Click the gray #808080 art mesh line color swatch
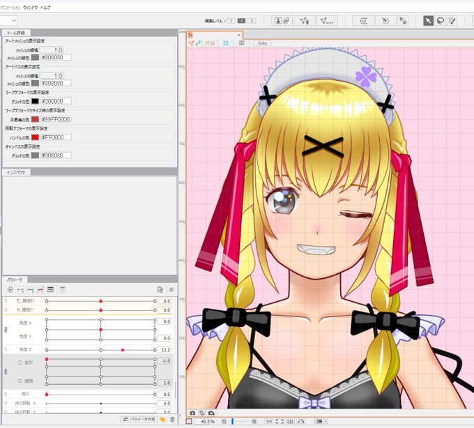The image size is (474, 428). pos(35,57)
